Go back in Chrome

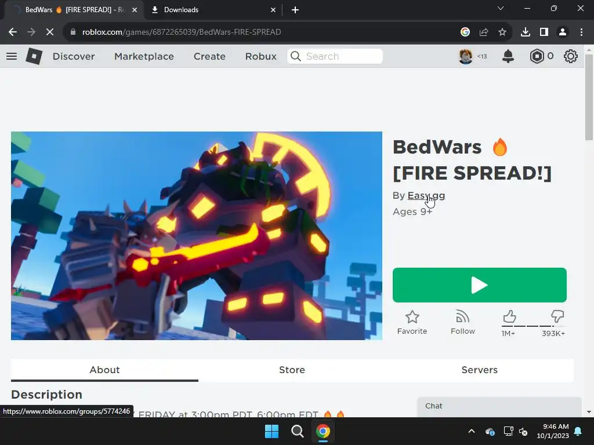click(13, 32)
